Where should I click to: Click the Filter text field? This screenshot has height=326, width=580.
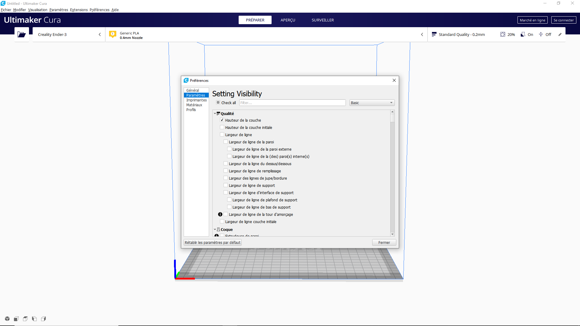point(292,103)
